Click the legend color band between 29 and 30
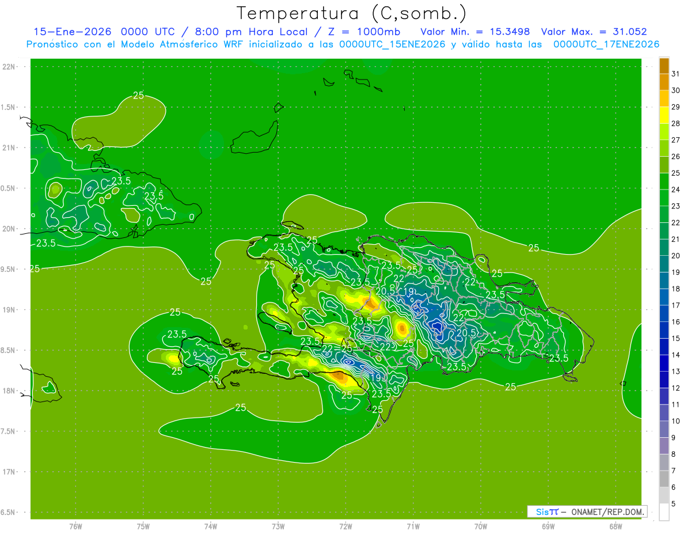This screenshot has height=534, width=691. click(x=664, y=99)
